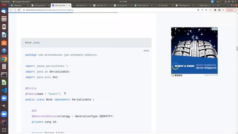
Task: Open the Chrome three-dot menu
Action: (x=235, y=10)
